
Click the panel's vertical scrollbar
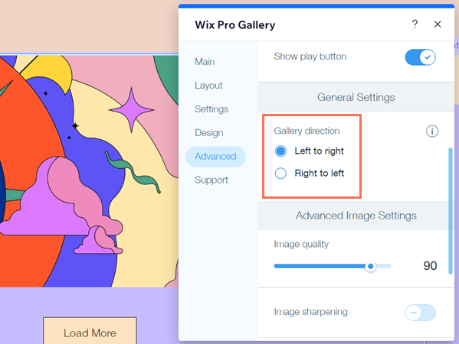(451, 211)
